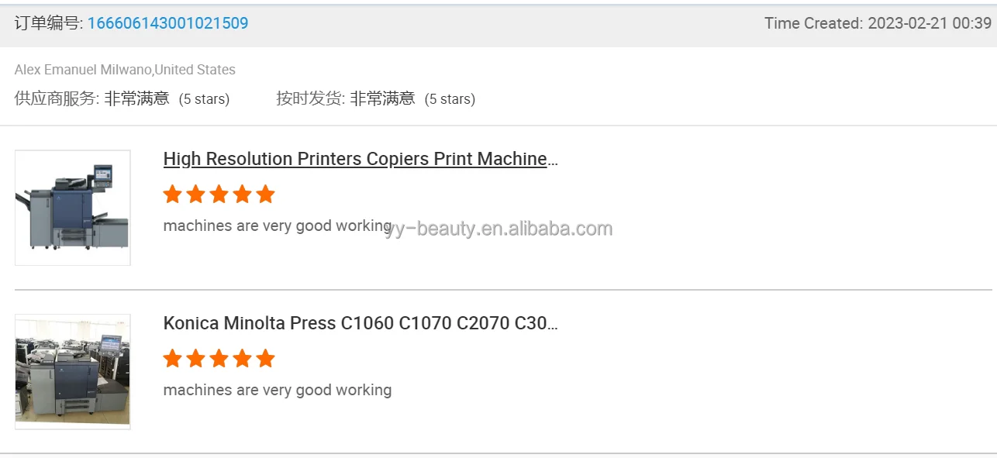Image resolution: width=997 pixels, height=458 pixels.
Task: Click first star of Konica Minolta rating
Action: (173, 359)
